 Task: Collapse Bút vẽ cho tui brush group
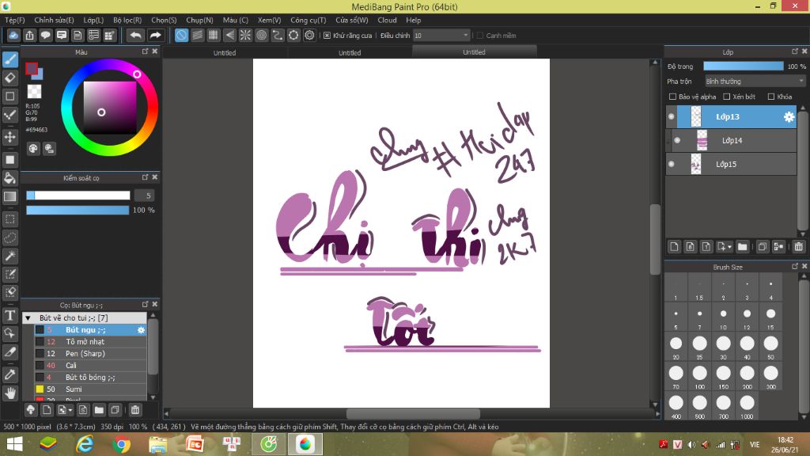coord(28,318)
